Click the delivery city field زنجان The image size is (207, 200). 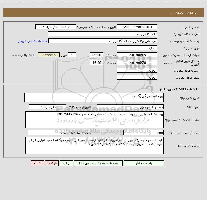(x=137, y=77)
